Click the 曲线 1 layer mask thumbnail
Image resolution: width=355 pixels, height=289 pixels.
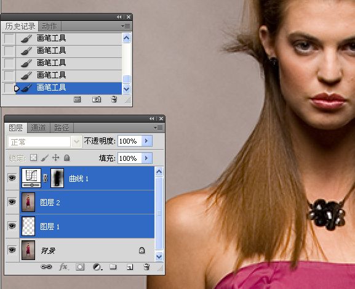pyautogui.click(x=57, y=178)
